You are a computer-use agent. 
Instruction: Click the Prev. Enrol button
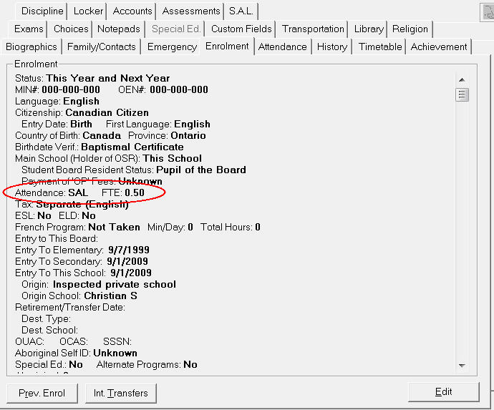(x=42, y=393)
